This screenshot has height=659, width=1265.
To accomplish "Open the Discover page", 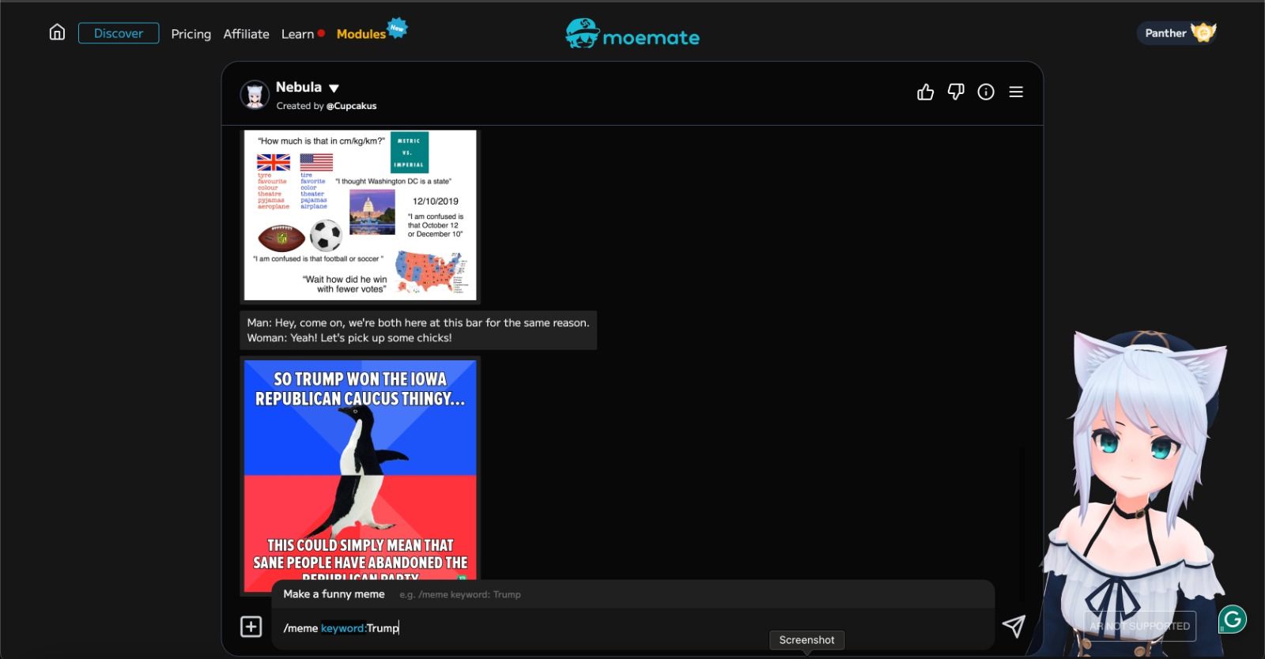I will [119, 33].
